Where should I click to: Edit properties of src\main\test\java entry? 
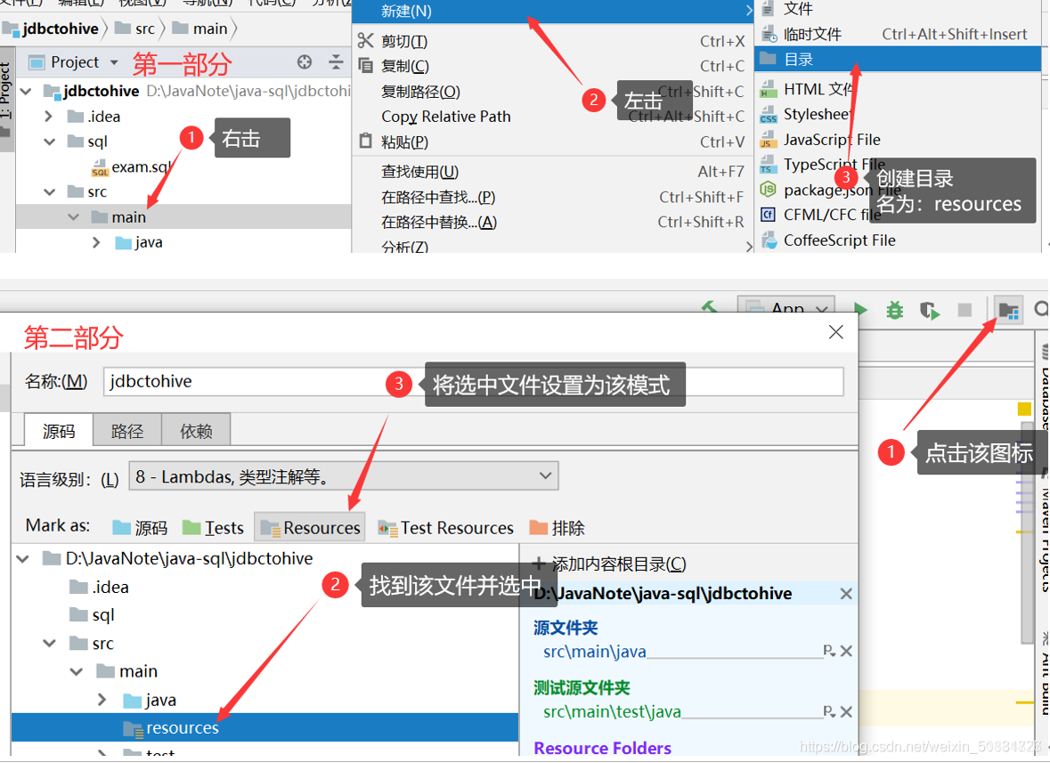point(829,711)
